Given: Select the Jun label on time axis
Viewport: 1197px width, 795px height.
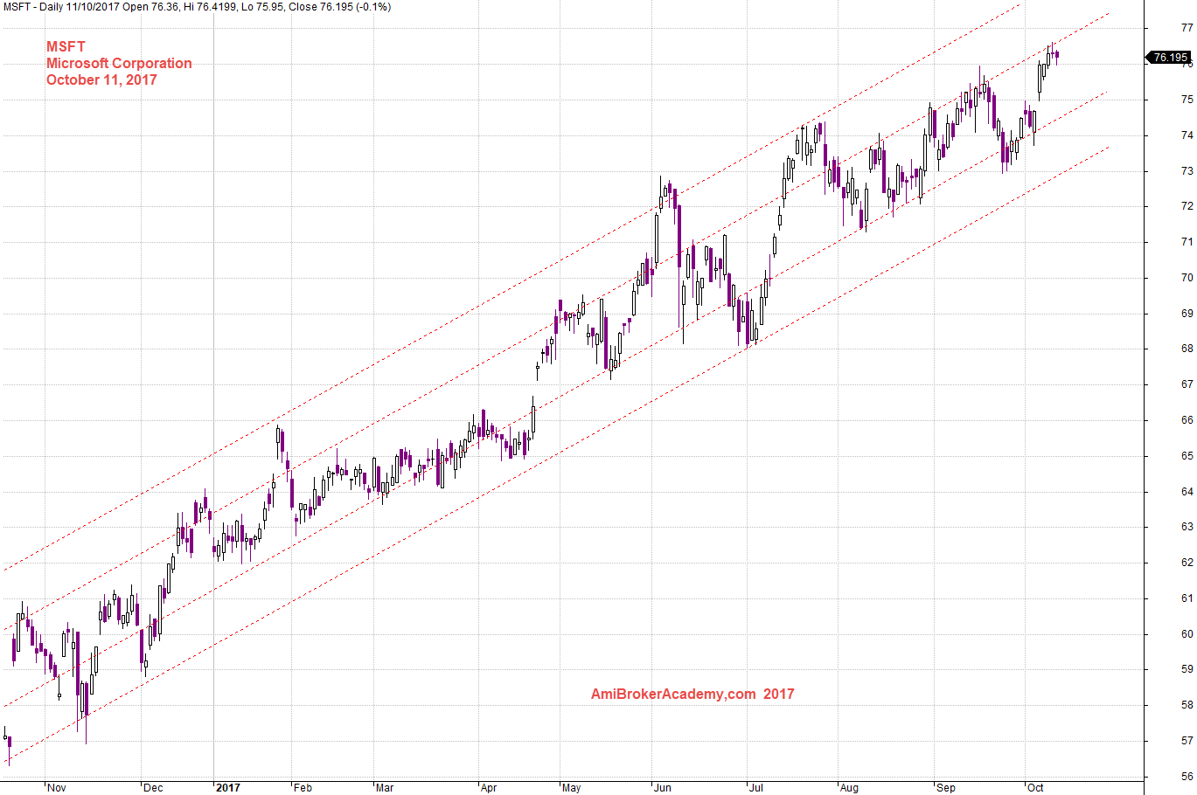Looking at the screenshot, I should (x=663, y=788).
